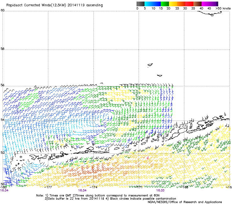Click the yellow 20-25 knots legend segment
Screen dimensions: 232x204
(x=173, y=4)
